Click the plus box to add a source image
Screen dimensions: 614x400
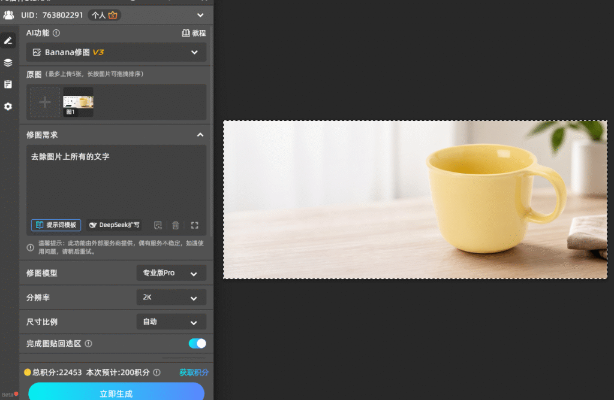point(45,102)
